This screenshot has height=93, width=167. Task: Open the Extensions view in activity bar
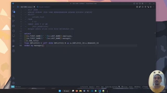pyautogui.click(x=13, y=31)
